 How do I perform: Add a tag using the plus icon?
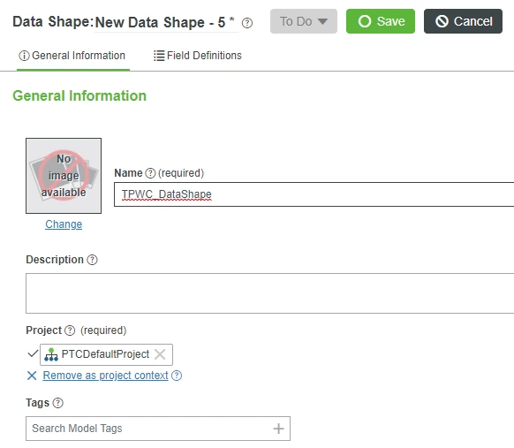[278, 429]
